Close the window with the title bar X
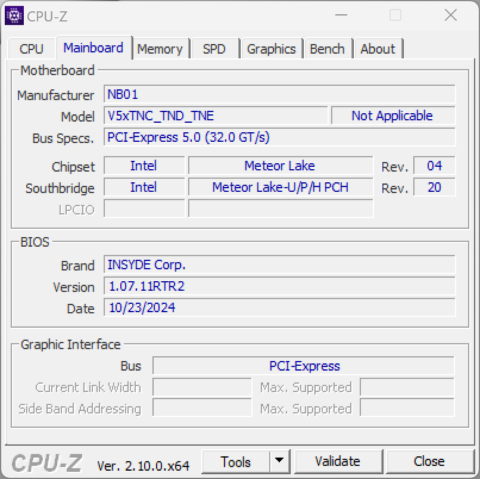The width and height of the screenshot is (480, 479). [x=451, y=15]
